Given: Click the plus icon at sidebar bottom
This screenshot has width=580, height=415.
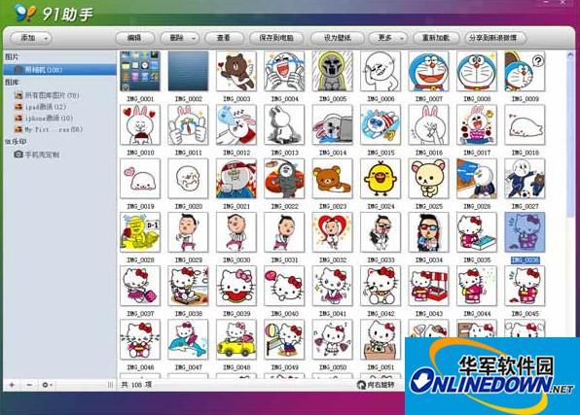Looking at the screenshot, I should coord(12,385).
